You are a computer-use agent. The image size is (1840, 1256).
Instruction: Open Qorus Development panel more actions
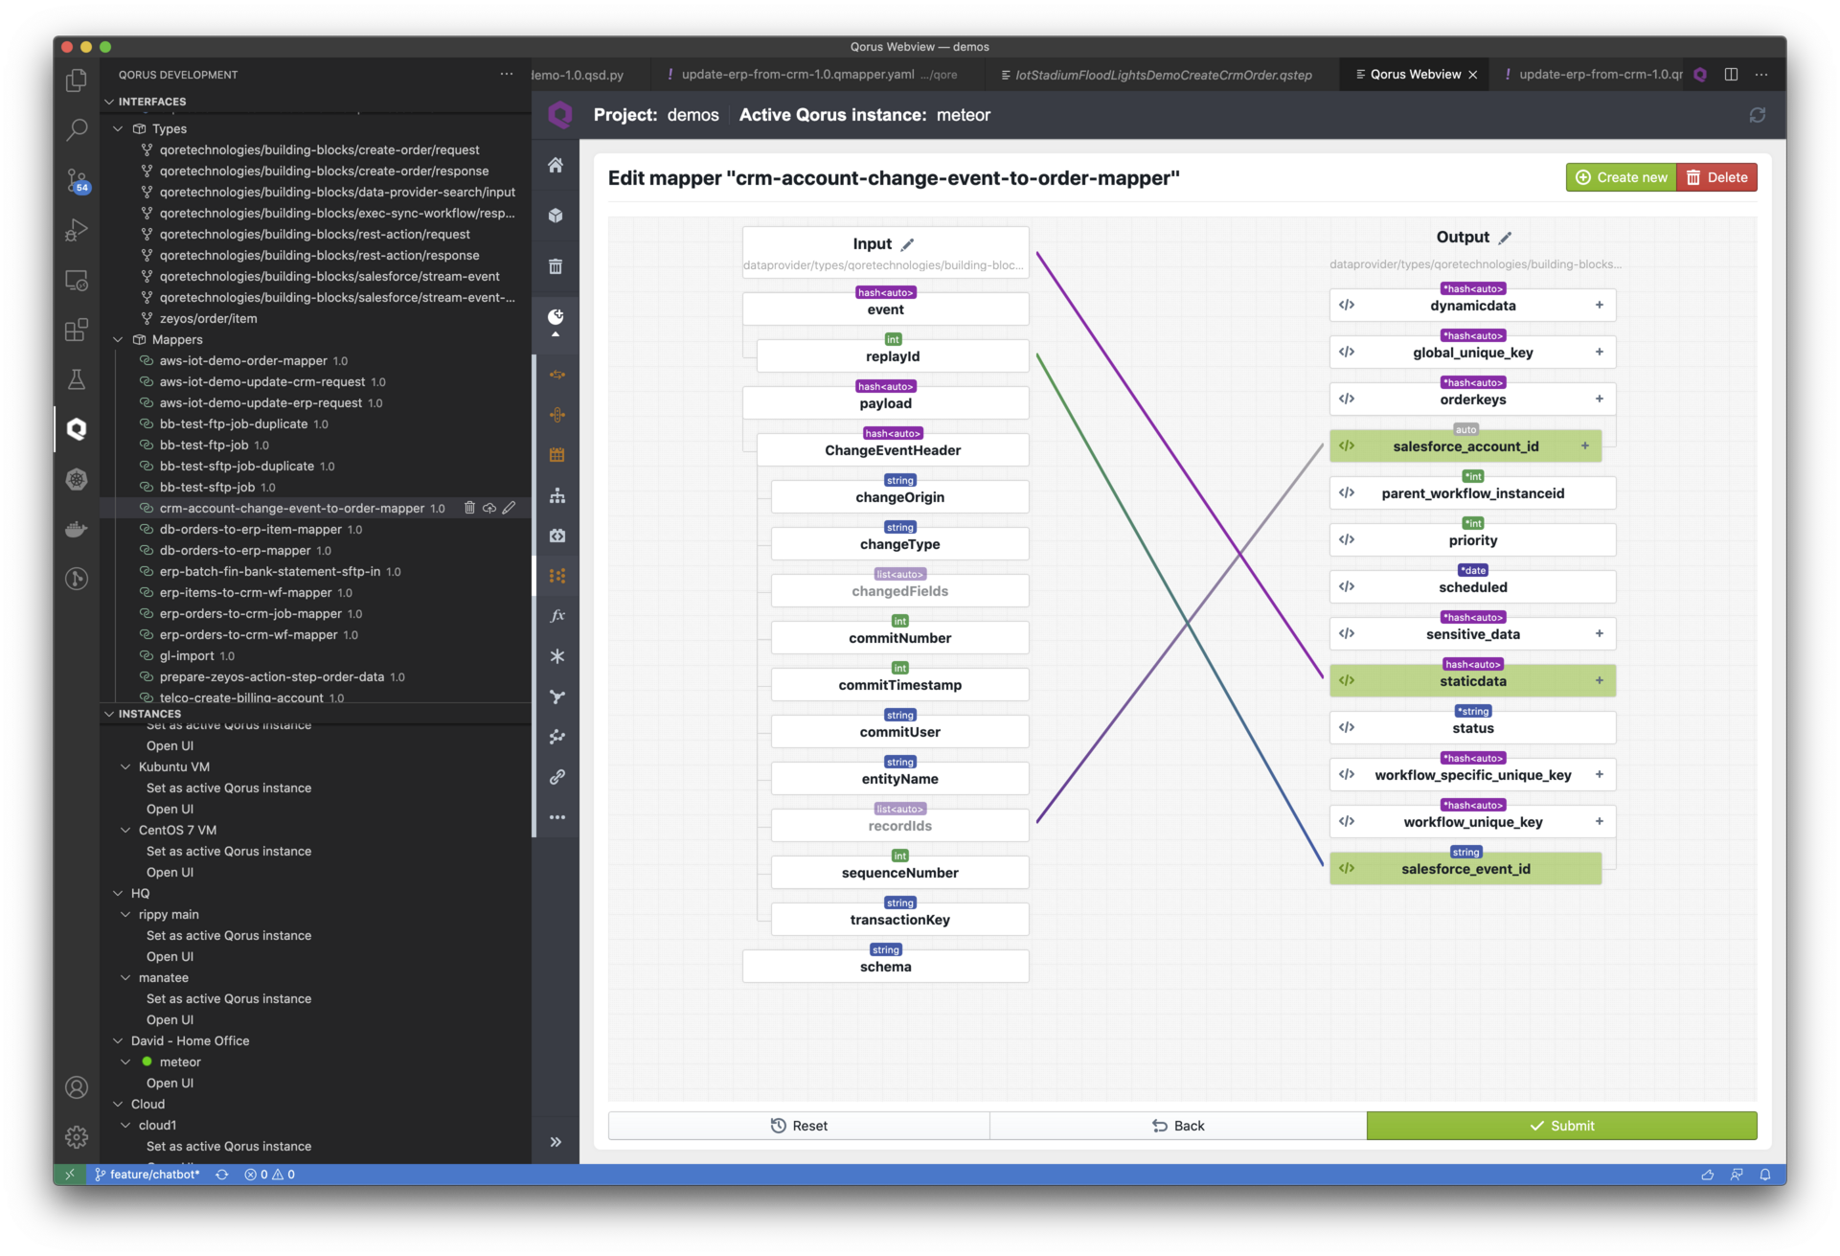(x=507, y=75)
